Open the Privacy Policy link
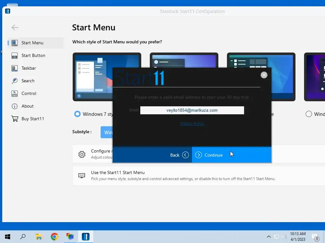Screen dimensions: 325x243 (192, 124)
